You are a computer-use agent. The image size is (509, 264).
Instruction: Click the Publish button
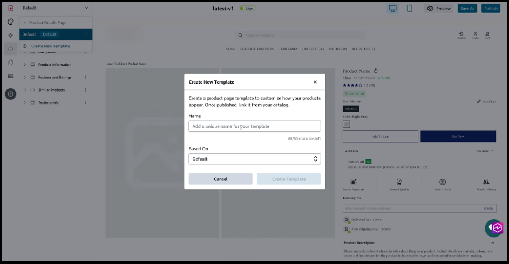[491, 8]
